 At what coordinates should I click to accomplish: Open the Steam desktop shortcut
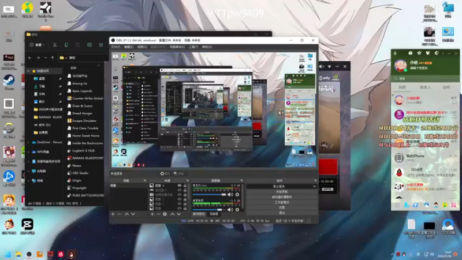[9, 82]
